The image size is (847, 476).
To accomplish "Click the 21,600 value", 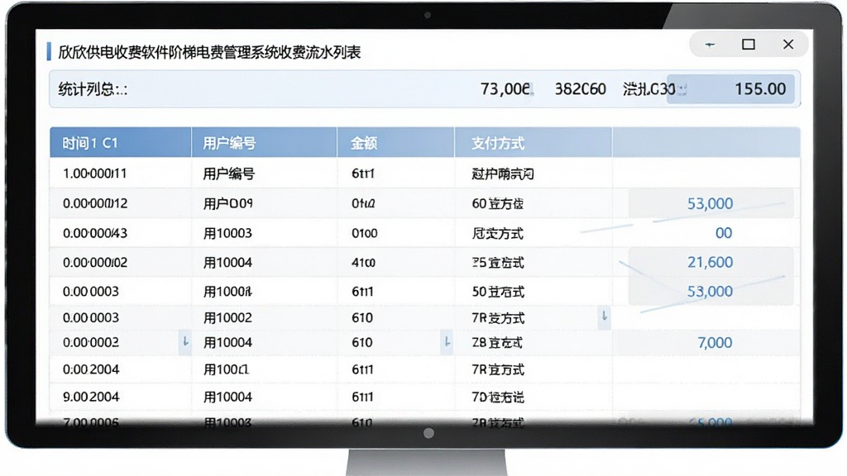I will 710,262.
